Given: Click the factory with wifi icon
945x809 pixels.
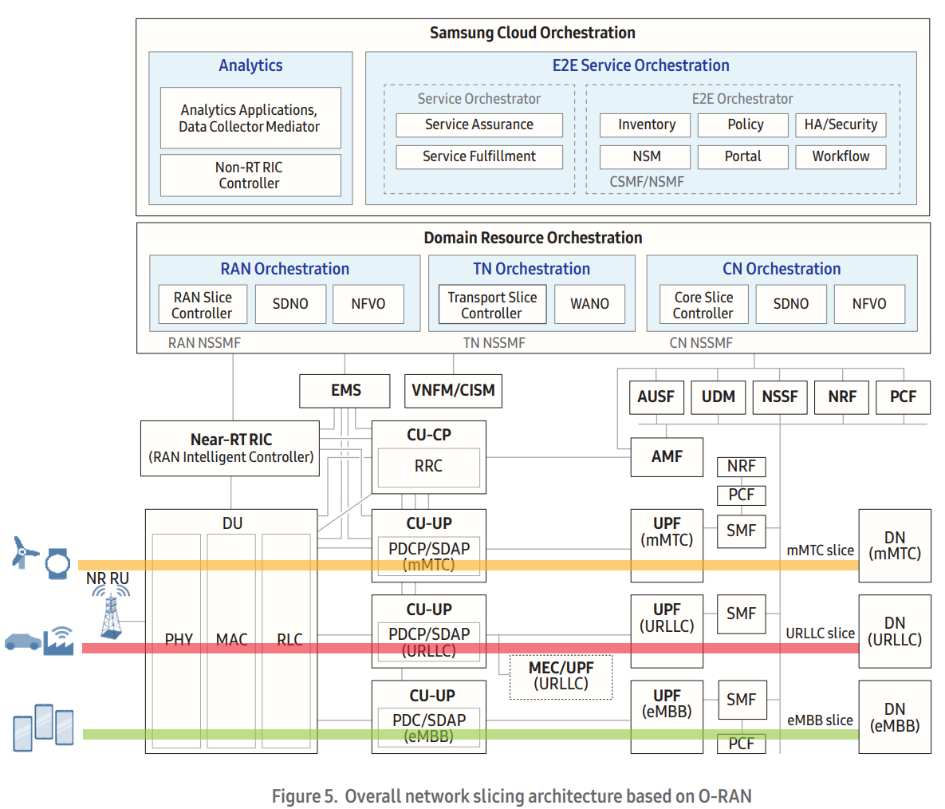Looking at the screenshot, I should point(59,641).
